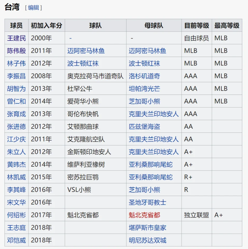248x249 pixels.
Task: Click the red 魁北克省都 link
Action: coord(145,215)
